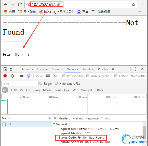Select the All filter type
This screenshot has height=146, width=148.
[5, 90]
